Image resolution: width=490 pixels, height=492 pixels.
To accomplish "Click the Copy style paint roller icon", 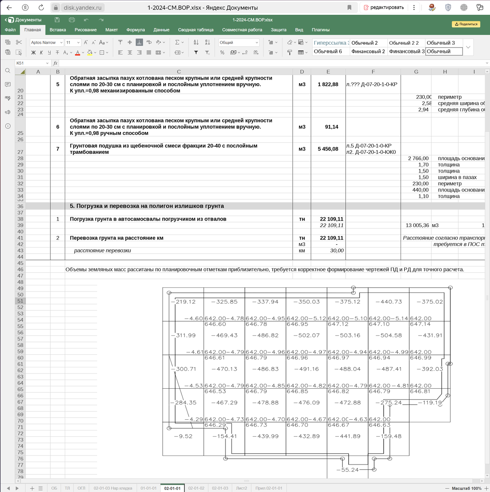I will click(289, 52).
